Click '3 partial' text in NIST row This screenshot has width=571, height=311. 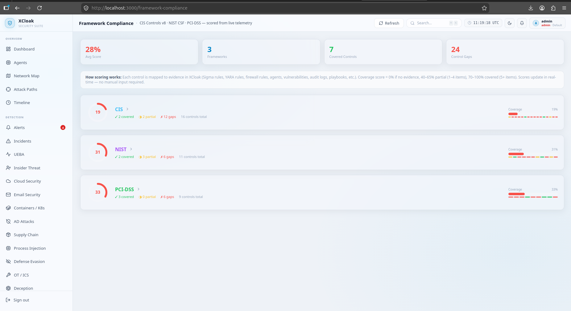(147, 157)
